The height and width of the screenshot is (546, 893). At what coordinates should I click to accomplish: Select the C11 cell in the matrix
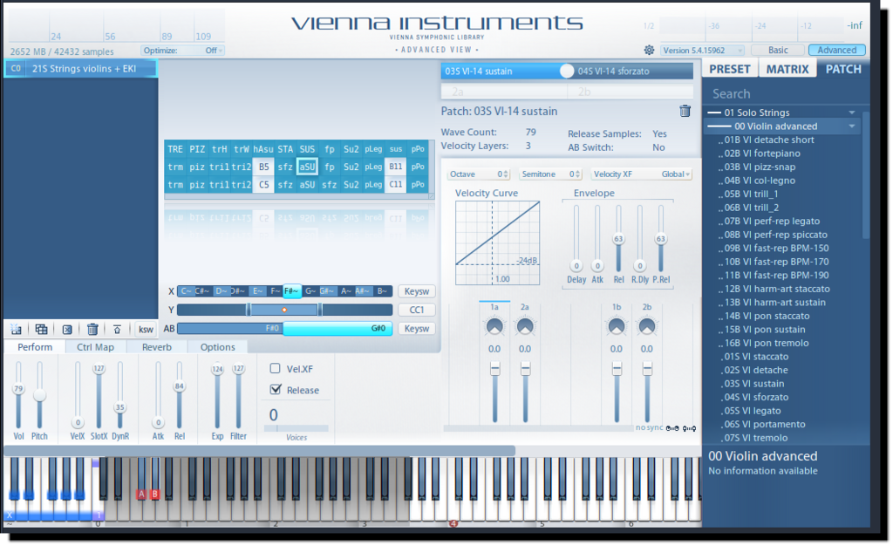[x=395, y=184]
